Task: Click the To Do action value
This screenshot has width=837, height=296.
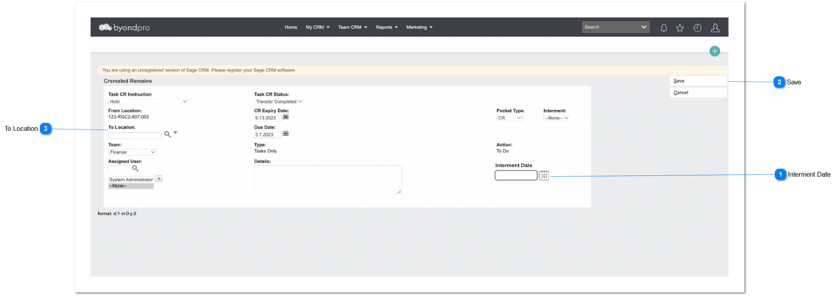Action: coord(503,151)
